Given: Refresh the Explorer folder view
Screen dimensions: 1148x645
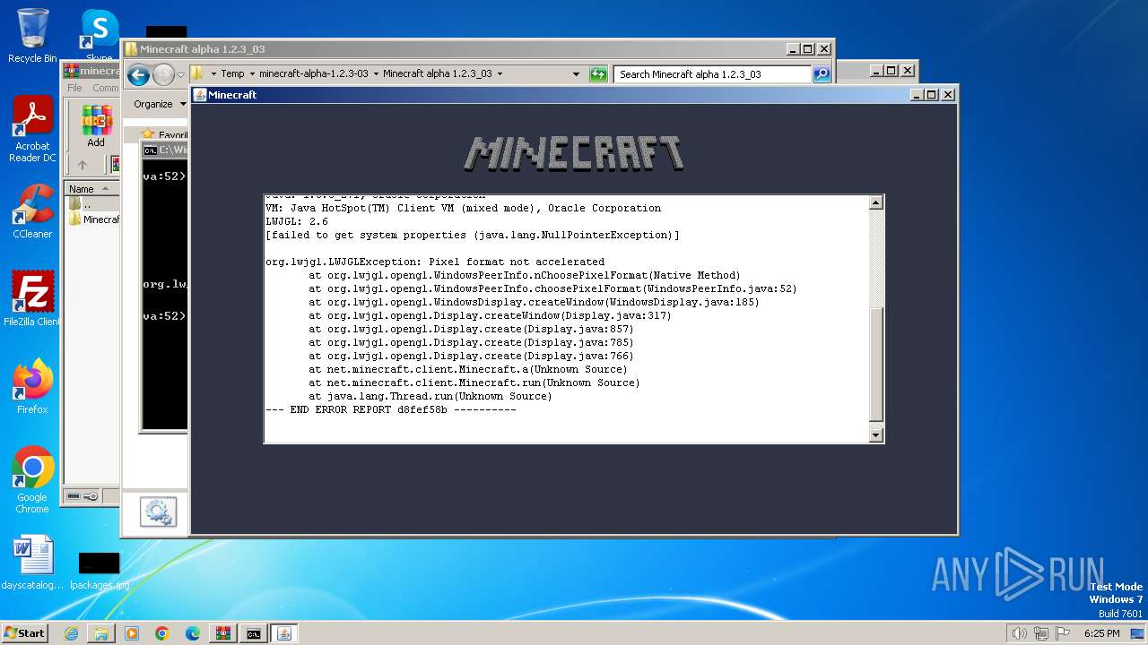Looking at the screenshot, I should (598, 74).
